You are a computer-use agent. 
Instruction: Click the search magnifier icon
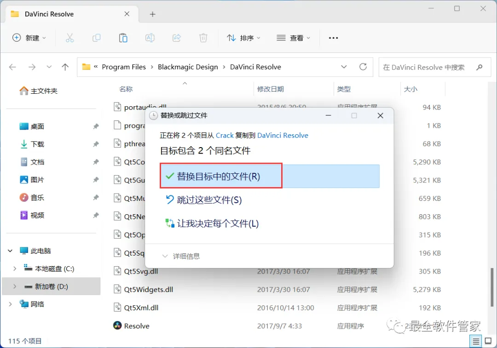coord(479,67)
